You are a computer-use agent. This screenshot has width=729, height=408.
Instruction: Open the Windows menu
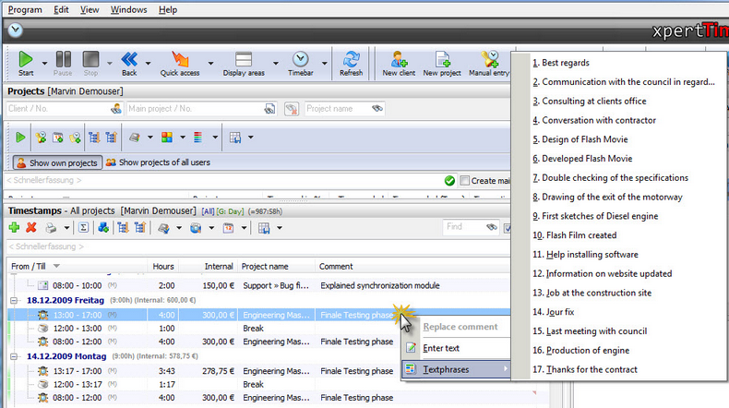(x=128, y=9)
